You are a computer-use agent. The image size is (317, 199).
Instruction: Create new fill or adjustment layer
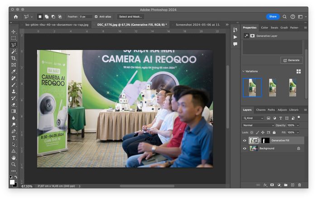tap(279, 185)
